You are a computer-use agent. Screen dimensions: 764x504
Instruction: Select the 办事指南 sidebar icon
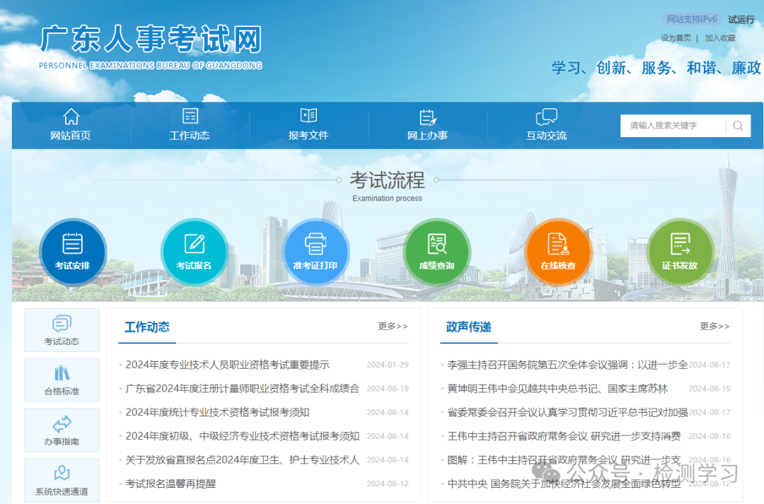coord(62,430)
